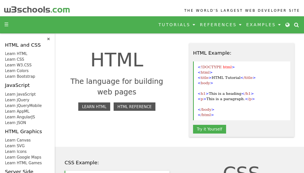Open Learn HTML in the sidebar
The width and height of the screenshot is (304, 173).
coord(16,53)
